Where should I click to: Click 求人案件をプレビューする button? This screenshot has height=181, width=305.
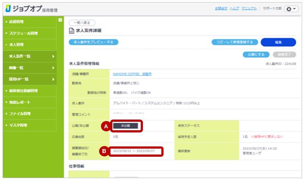[x=94, y=42]
